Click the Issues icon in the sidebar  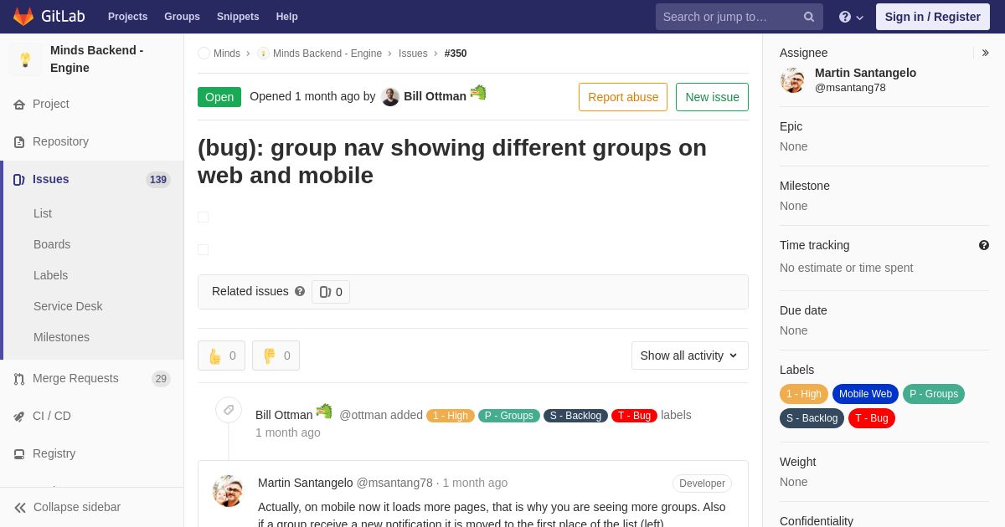click(19, 180)
